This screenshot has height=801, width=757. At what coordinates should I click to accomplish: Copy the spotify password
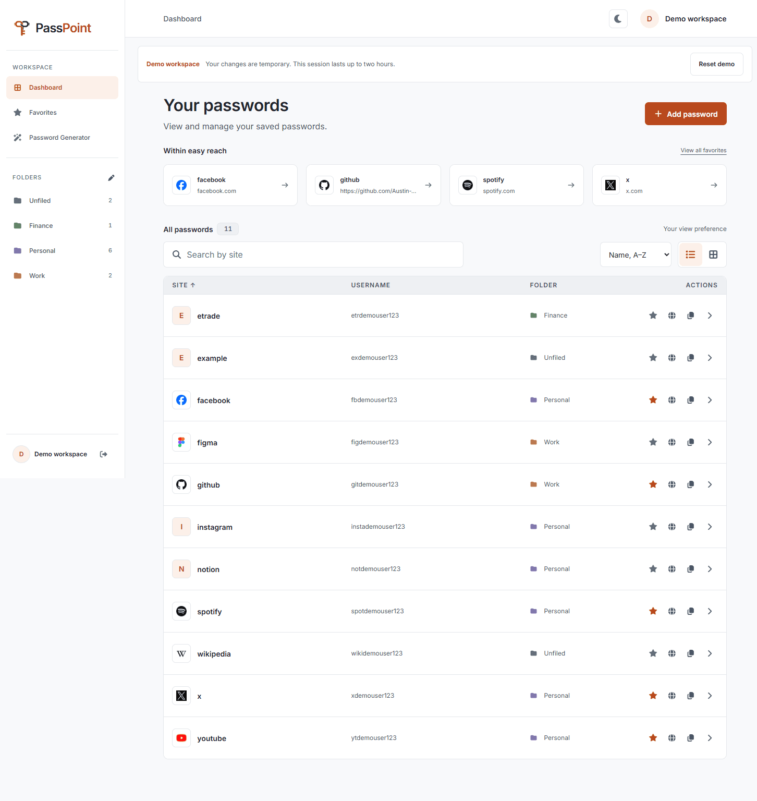pyautogui.click(x=691, y=611)
